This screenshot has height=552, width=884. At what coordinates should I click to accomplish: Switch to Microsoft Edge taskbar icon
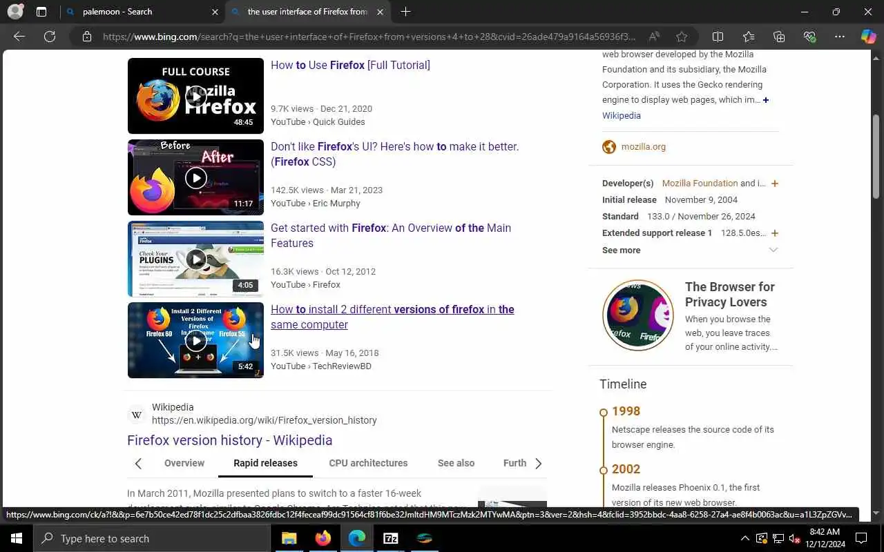pyautogui.click(x=356, y=538)
